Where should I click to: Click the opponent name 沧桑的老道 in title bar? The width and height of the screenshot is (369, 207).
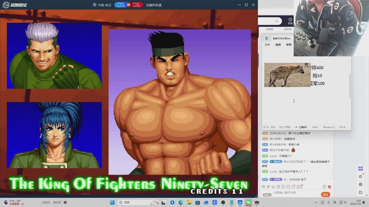(x=154, y=5)
